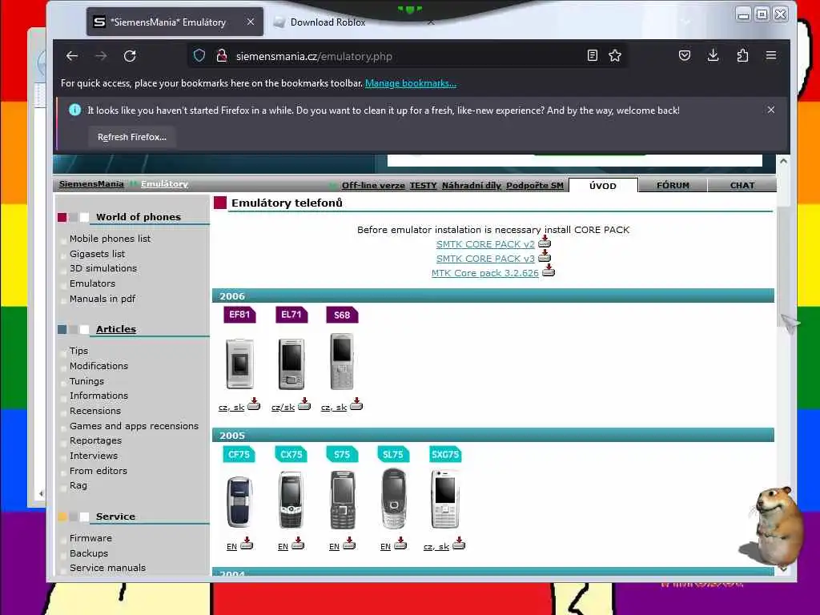
Task: Open the CX75 EN download link
Action: tap(283, 546)
